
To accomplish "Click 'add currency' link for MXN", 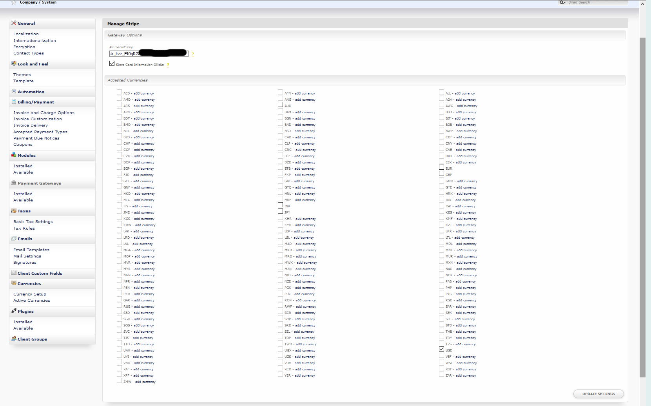I will pyautogui.click(x=467, y=263).
